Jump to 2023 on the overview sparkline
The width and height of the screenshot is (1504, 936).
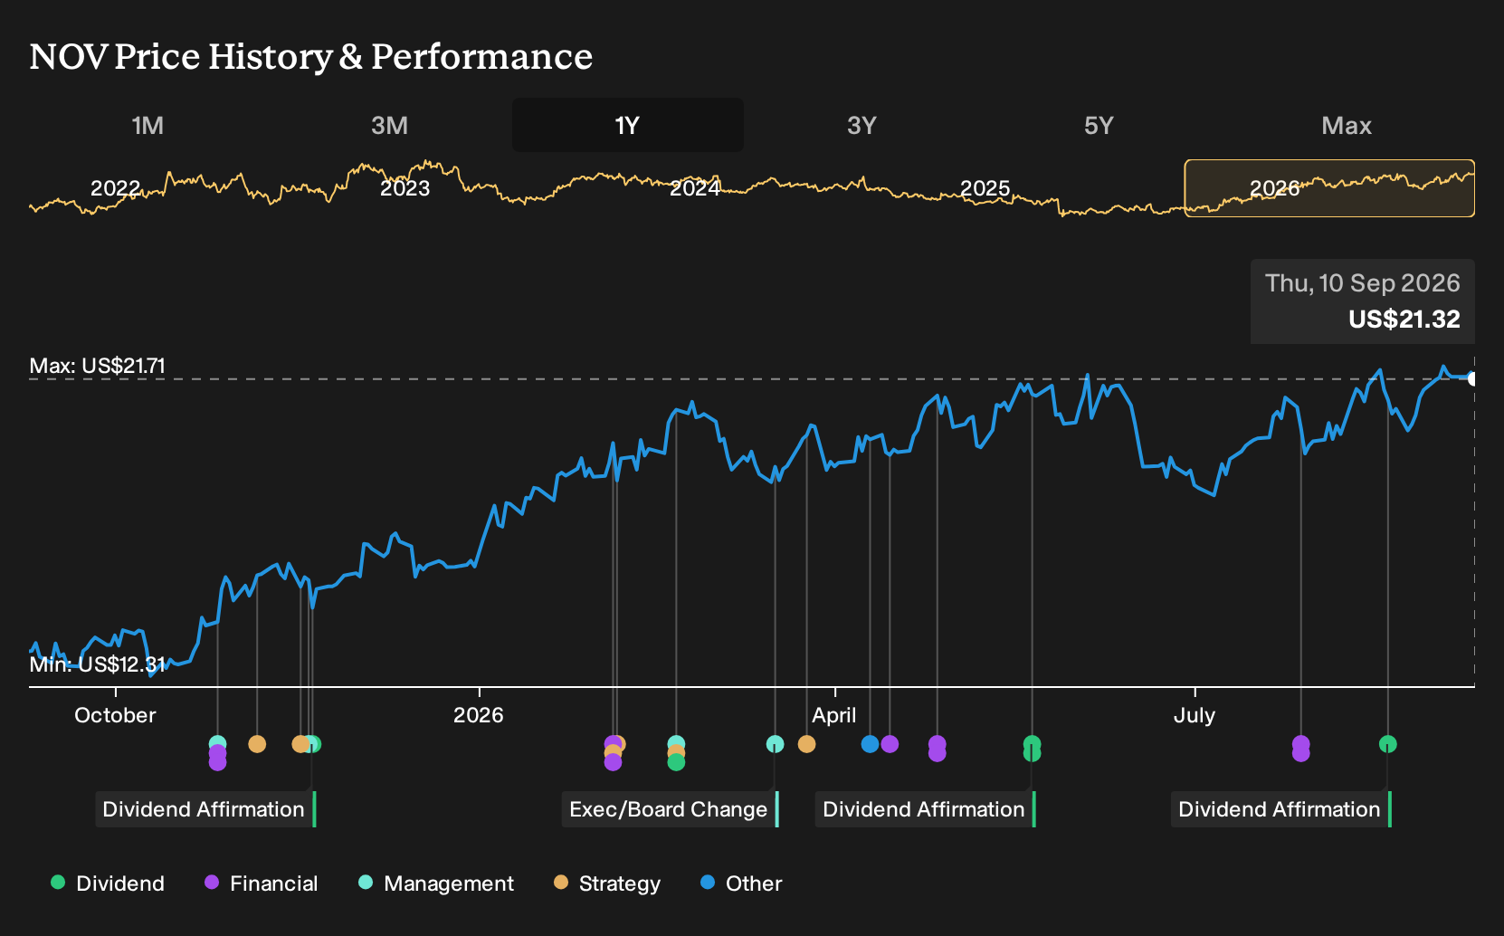pyautogui.click(x=405, y=188)
